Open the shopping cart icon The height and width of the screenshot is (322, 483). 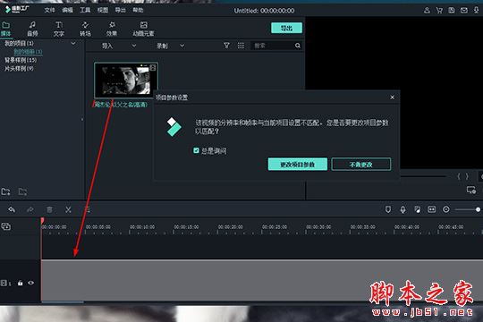point(439,11)
